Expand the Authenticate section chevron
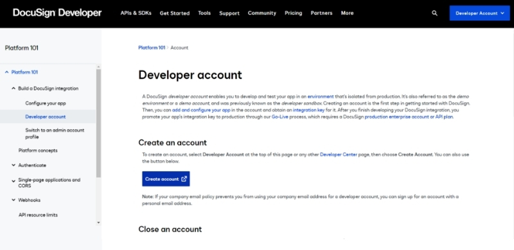 (13, 165)
